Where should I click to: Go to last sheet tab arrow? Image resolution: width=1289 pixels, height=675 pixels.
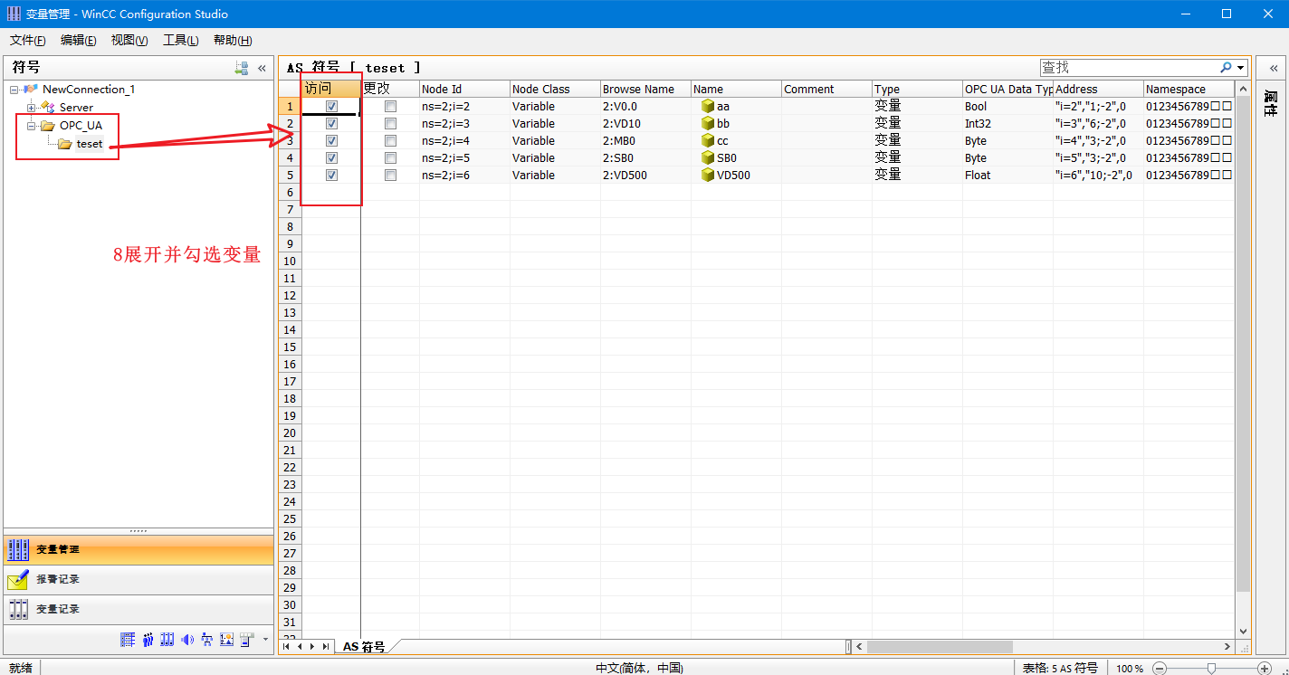pos(326,647)
